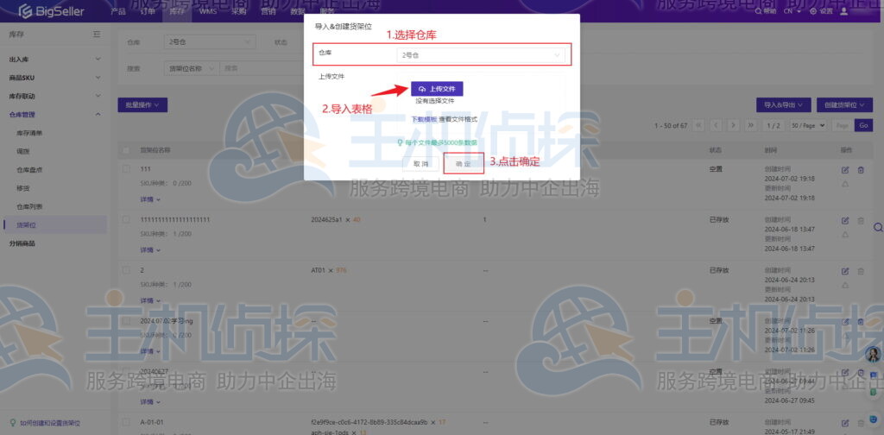
Task: Open the 批量操作 dropdown
Action: click(x=142, y=104)
